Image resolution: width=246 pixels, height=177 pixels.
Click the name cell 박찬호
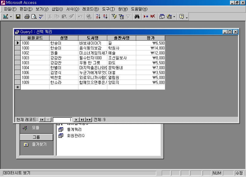64,77
